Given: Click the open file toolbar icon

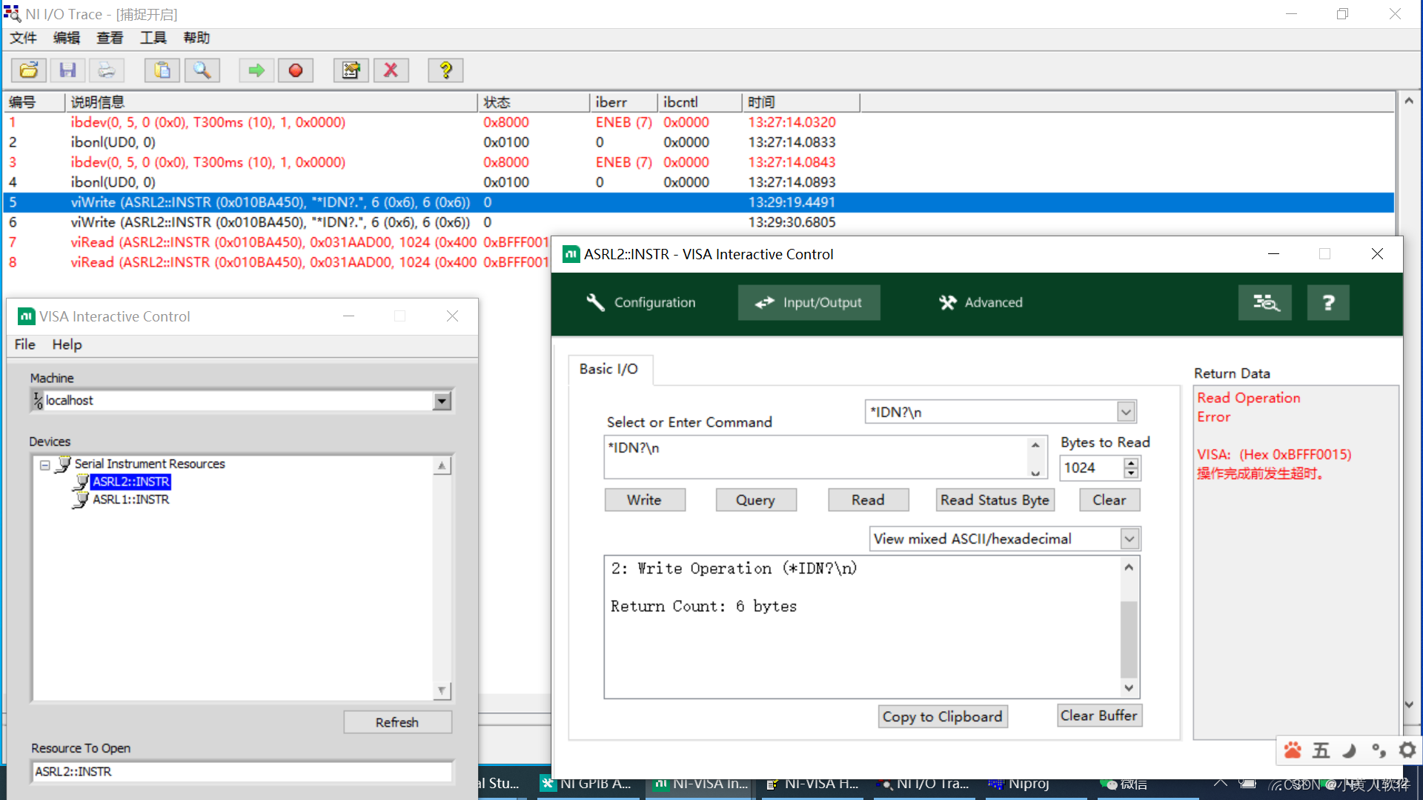Looking at the screenshot, I should (x=29, y=70).
